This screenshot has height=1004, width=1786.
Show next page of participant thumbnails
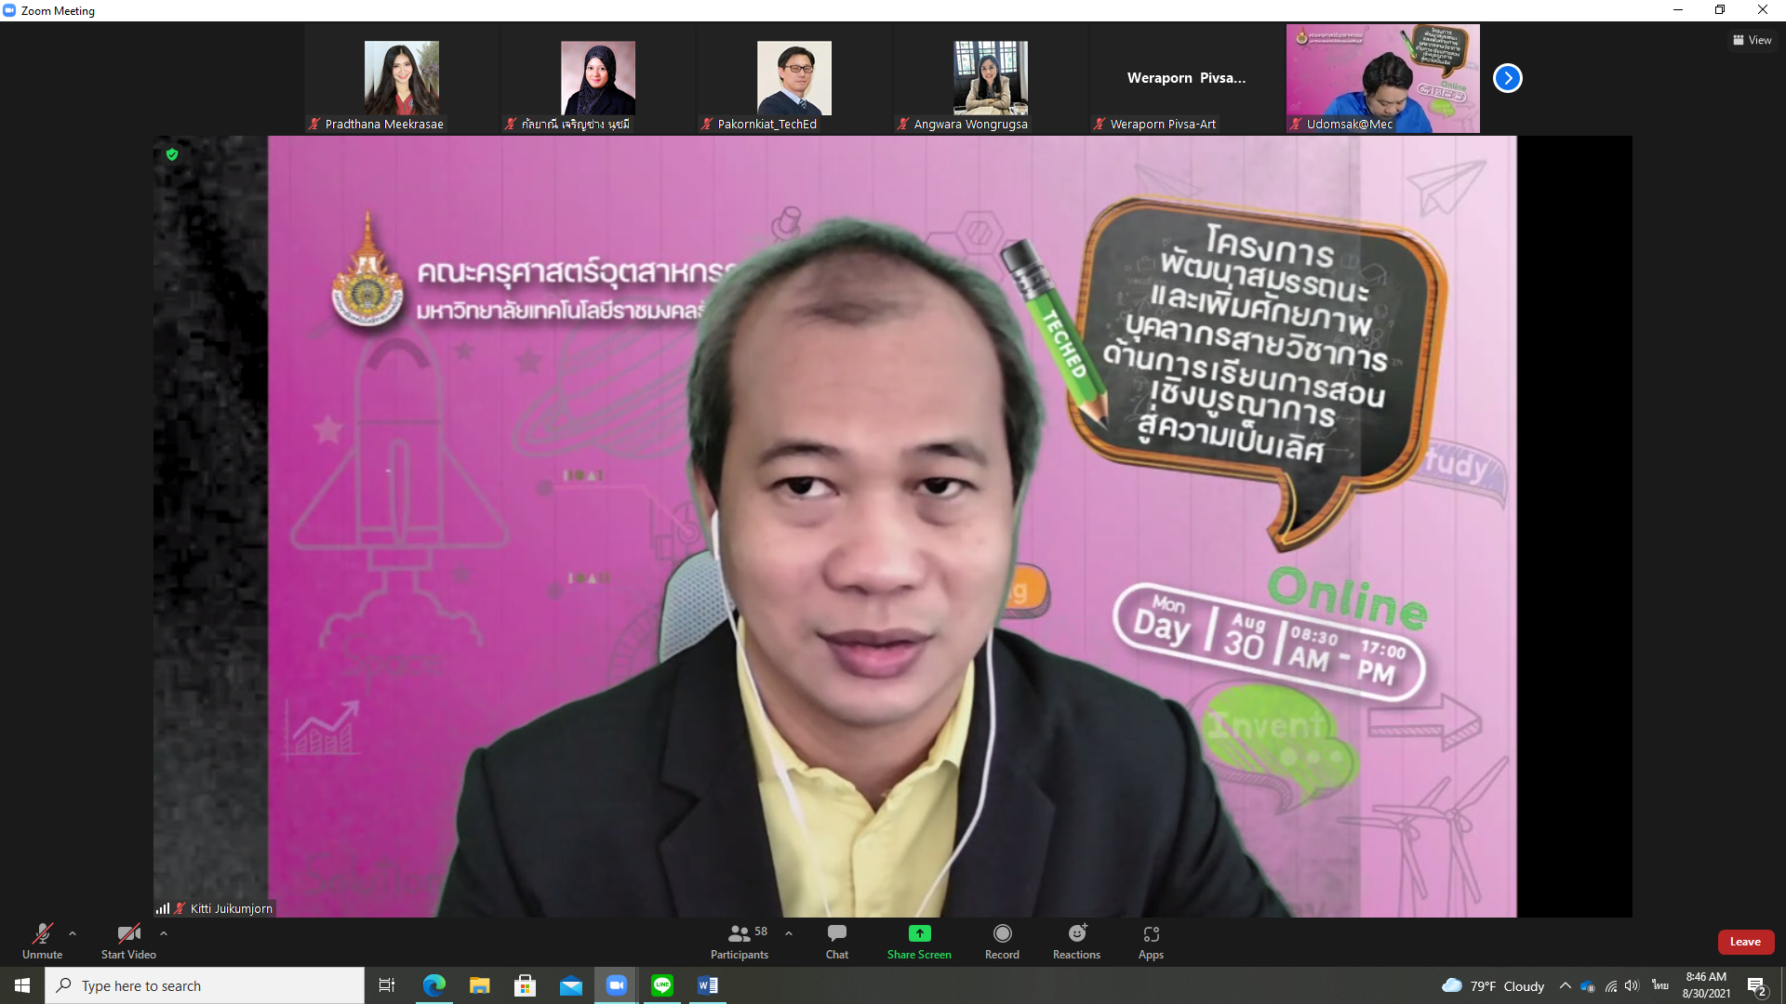[1507, 78]
